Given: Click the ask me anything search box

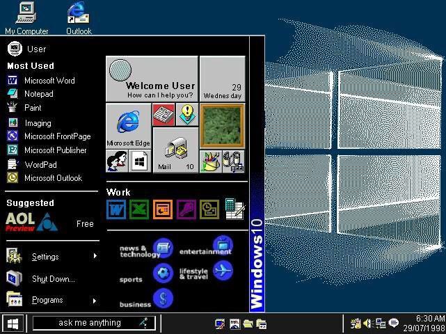Looking at the screenshot, I should pyautogui.click(x=94, y=323).
